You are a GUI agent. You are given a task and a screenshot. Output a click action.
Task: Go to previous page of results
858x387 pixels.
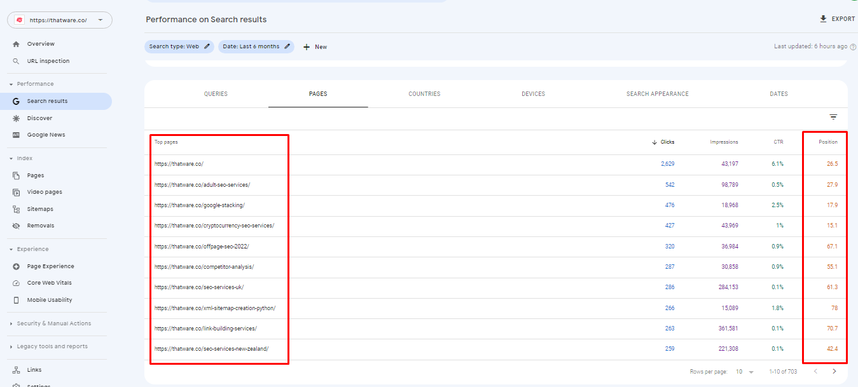[815, 371]
